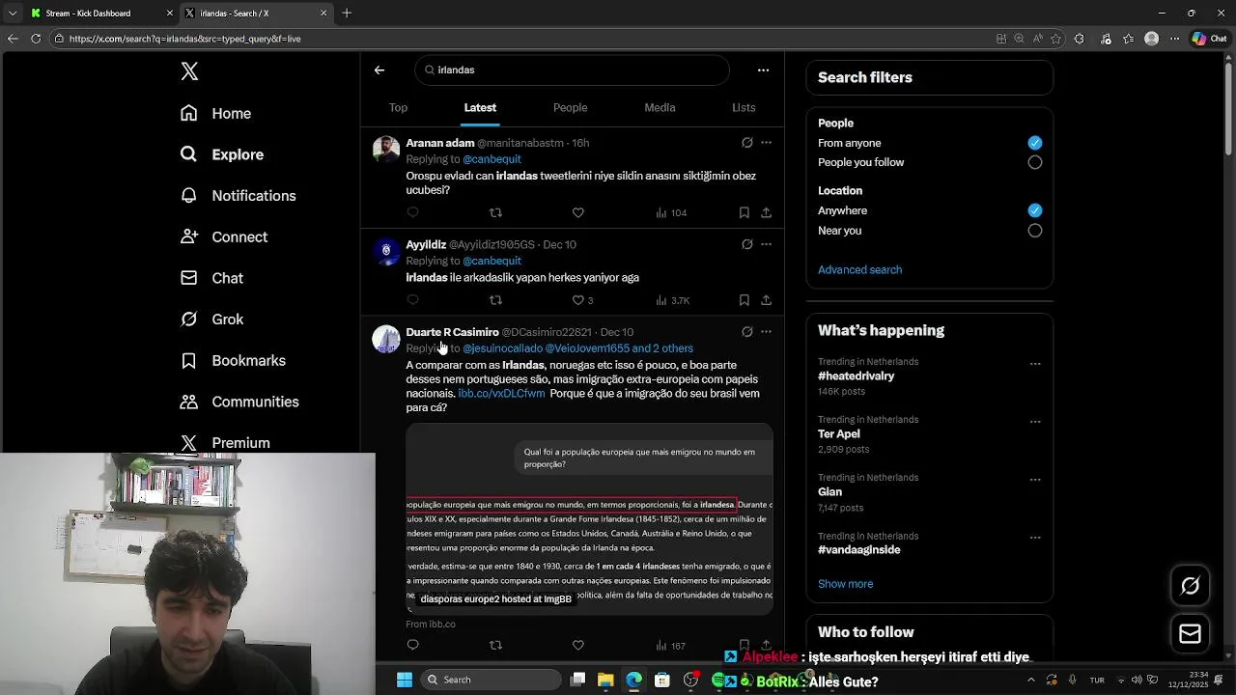View analytics of Aranan adam post (104)
Viewport: 1236px width, 695px height.
click(x=671, y=212)
